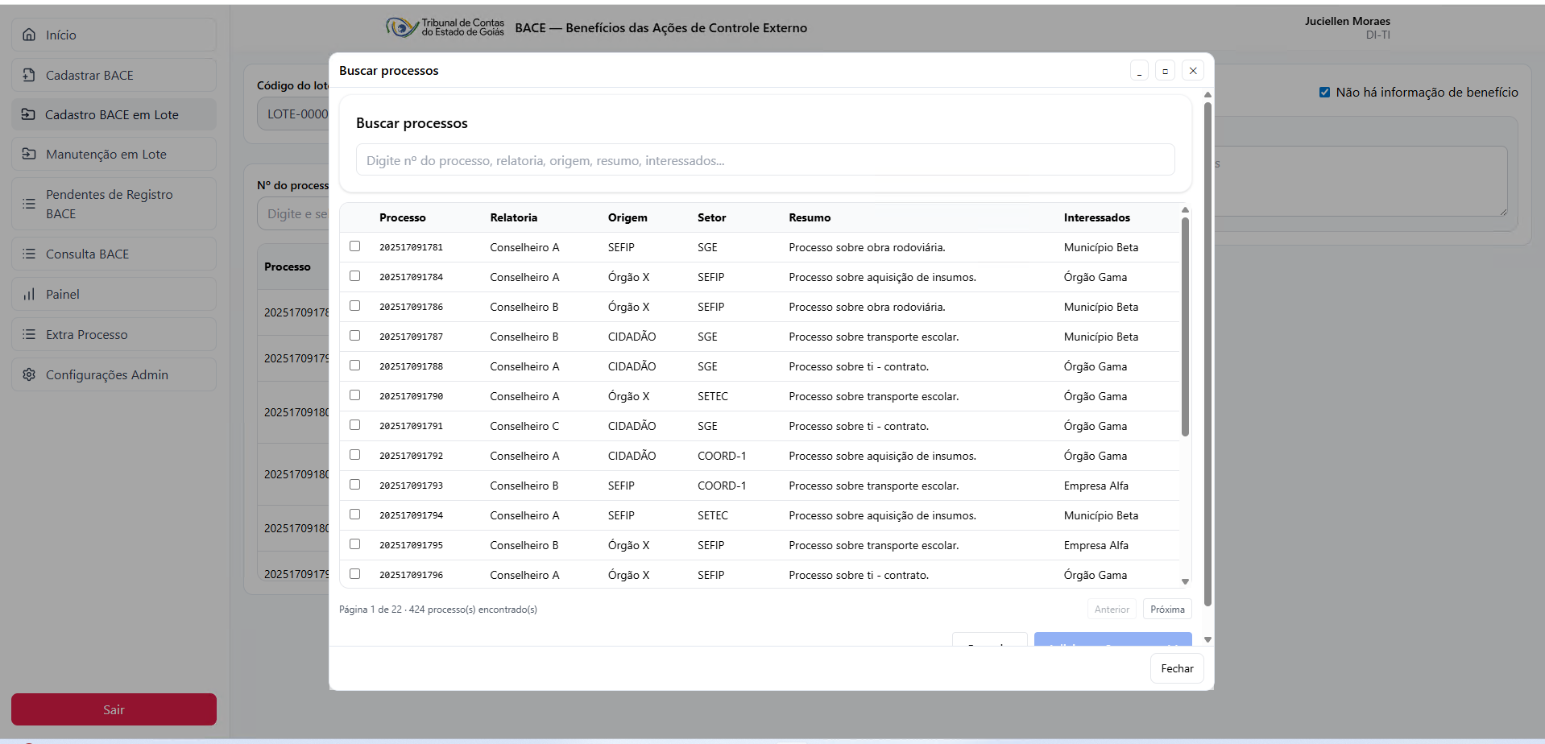Select checkbox for process 202517091788
The width and height of the screenshot is (1545, 744).
354,366
